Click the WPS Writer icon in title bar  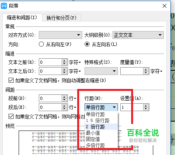pyautogui.click(x=4, y=6)
